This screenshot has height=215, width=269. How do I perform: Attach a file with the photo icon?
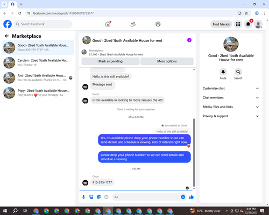[x=91, y=197]
